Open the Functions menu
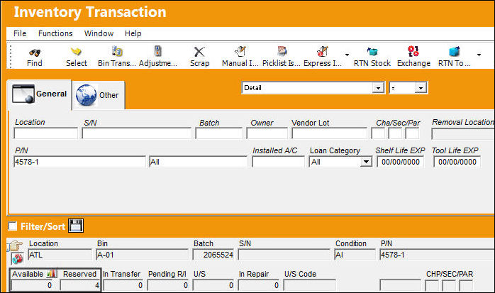The width and height of the screenshot is (495, 293). tap(55, 33)
